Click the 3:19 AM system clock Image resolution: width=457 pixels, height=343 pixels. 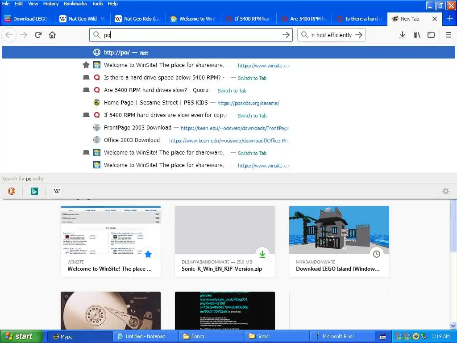coord(440,337)
